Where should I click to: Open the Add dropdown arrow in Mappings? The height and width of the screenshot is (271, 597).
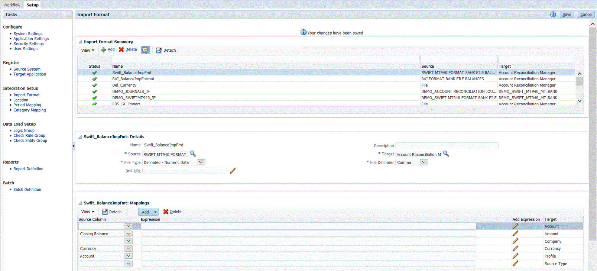(155, 212)
